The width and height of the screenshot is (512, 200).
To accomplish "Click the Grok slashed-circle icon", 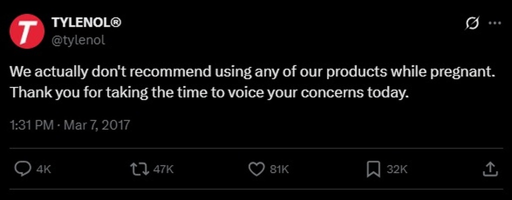I will click(x=472, y=23).
